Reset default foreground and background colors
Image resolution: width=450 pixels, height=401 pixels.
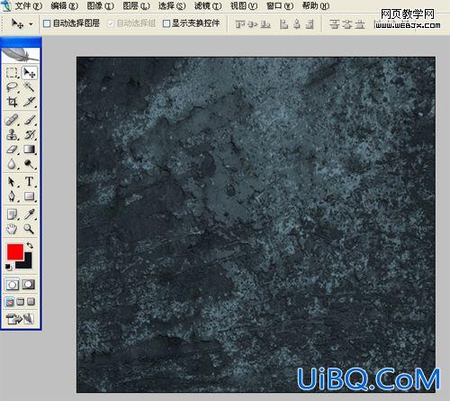tap(8, 267)
